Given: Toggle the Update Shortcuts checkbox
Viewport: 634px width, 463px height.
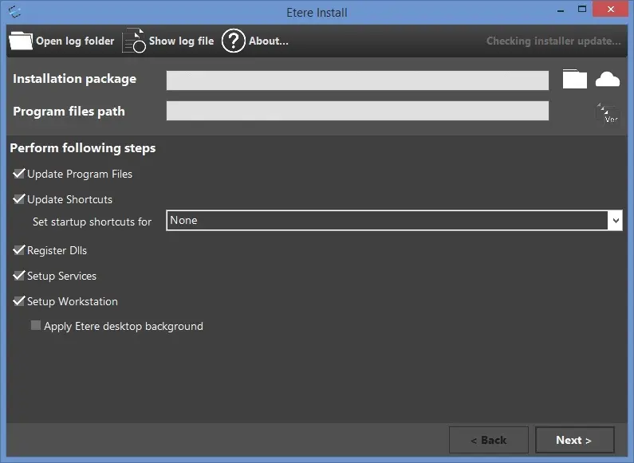Looking at the screenshot, I should pyautogui.click(x=19, y=199).
